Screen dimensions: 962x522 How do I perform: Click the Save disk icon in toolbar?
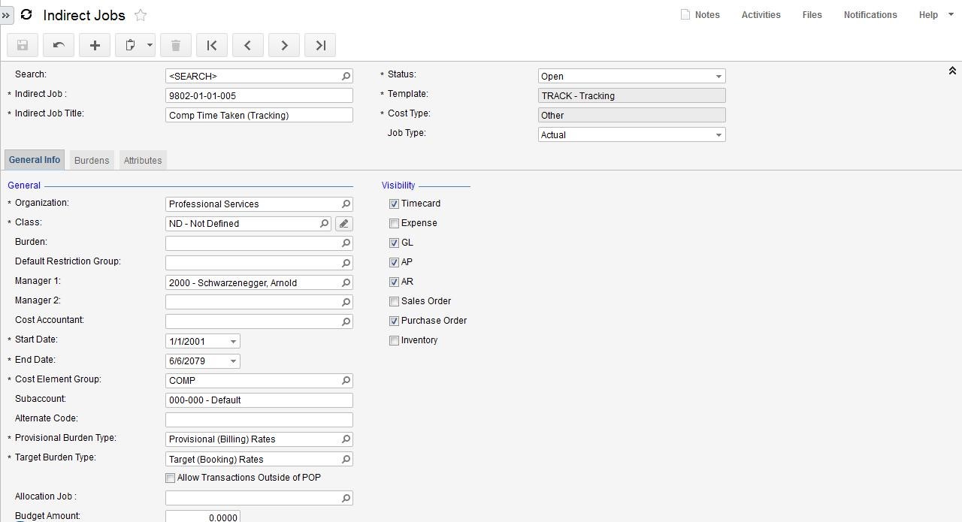23,46
